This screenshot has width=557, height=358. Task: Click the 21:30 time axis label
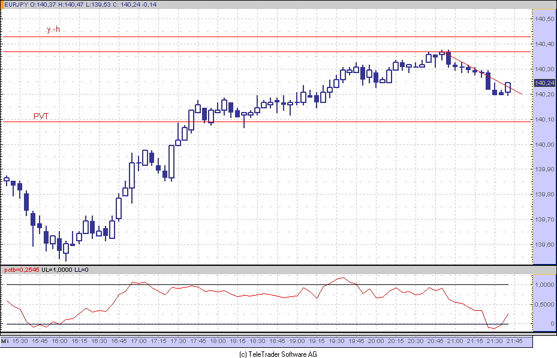(495, 341)
